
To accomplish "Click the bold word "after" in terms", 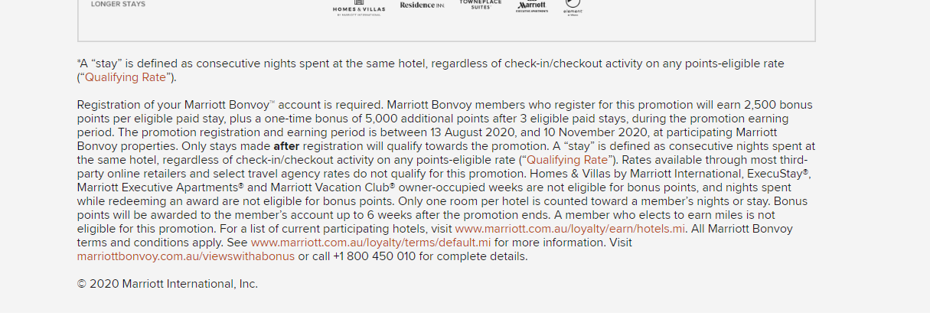I will point(286,146).
